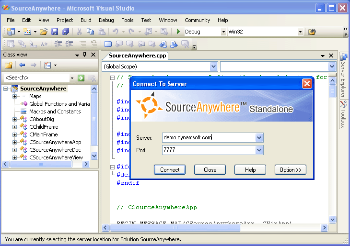Close the SourceAnywhere.cpp document tab
This screenshot has width=350, height=246.
coord(331,56)
